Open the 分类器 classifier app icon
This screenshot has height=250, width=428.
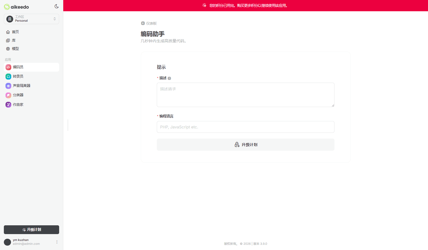coord(8,95)
